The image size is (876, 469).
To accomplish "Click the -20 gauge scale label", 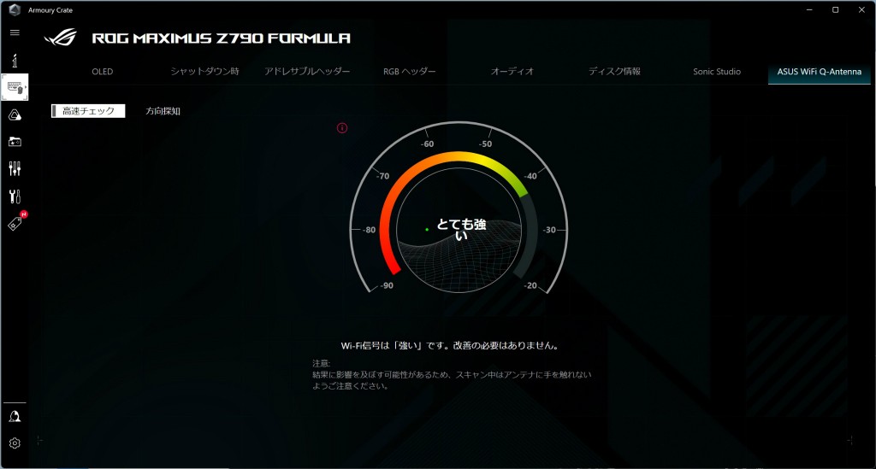I will coord(530,285).
